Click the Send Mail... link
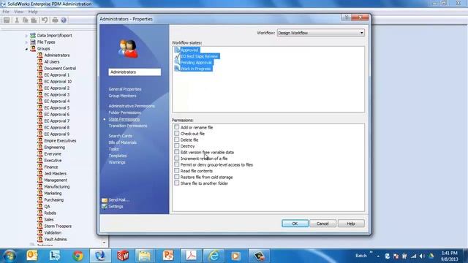The image size is (468, 263). point(118,200)
